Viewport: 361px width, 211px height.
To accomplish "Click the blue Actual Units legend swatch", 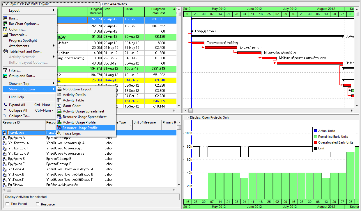I will (315, 131).
